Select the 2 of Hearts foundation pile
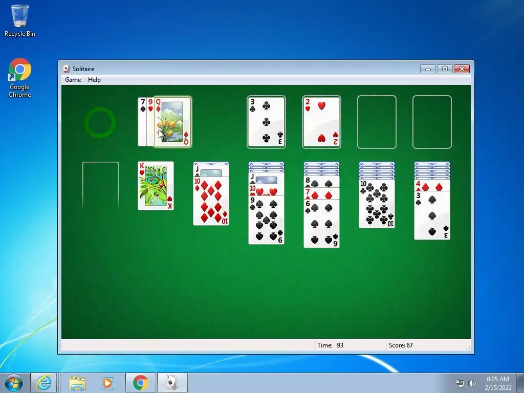The width and height of the screenshot is (524, 393). 321,122
